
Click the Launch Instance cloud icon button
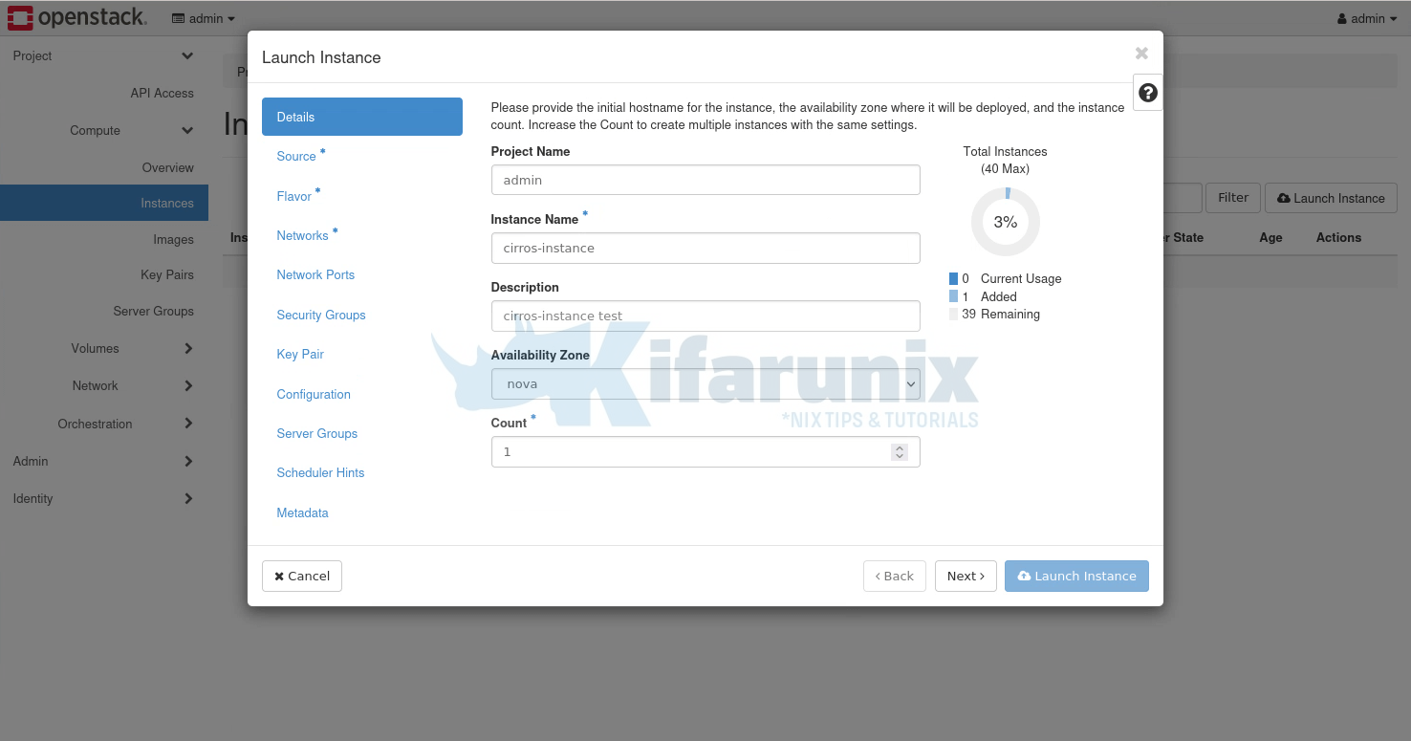tap(1023, 576)
